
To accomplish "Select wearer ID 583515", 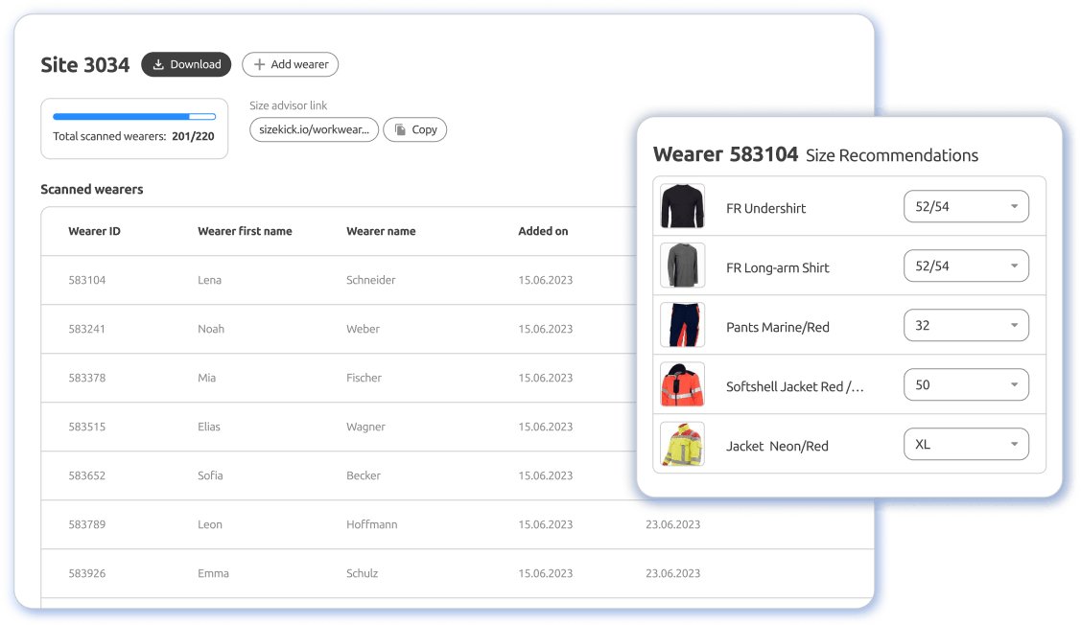I will (87, 427).
